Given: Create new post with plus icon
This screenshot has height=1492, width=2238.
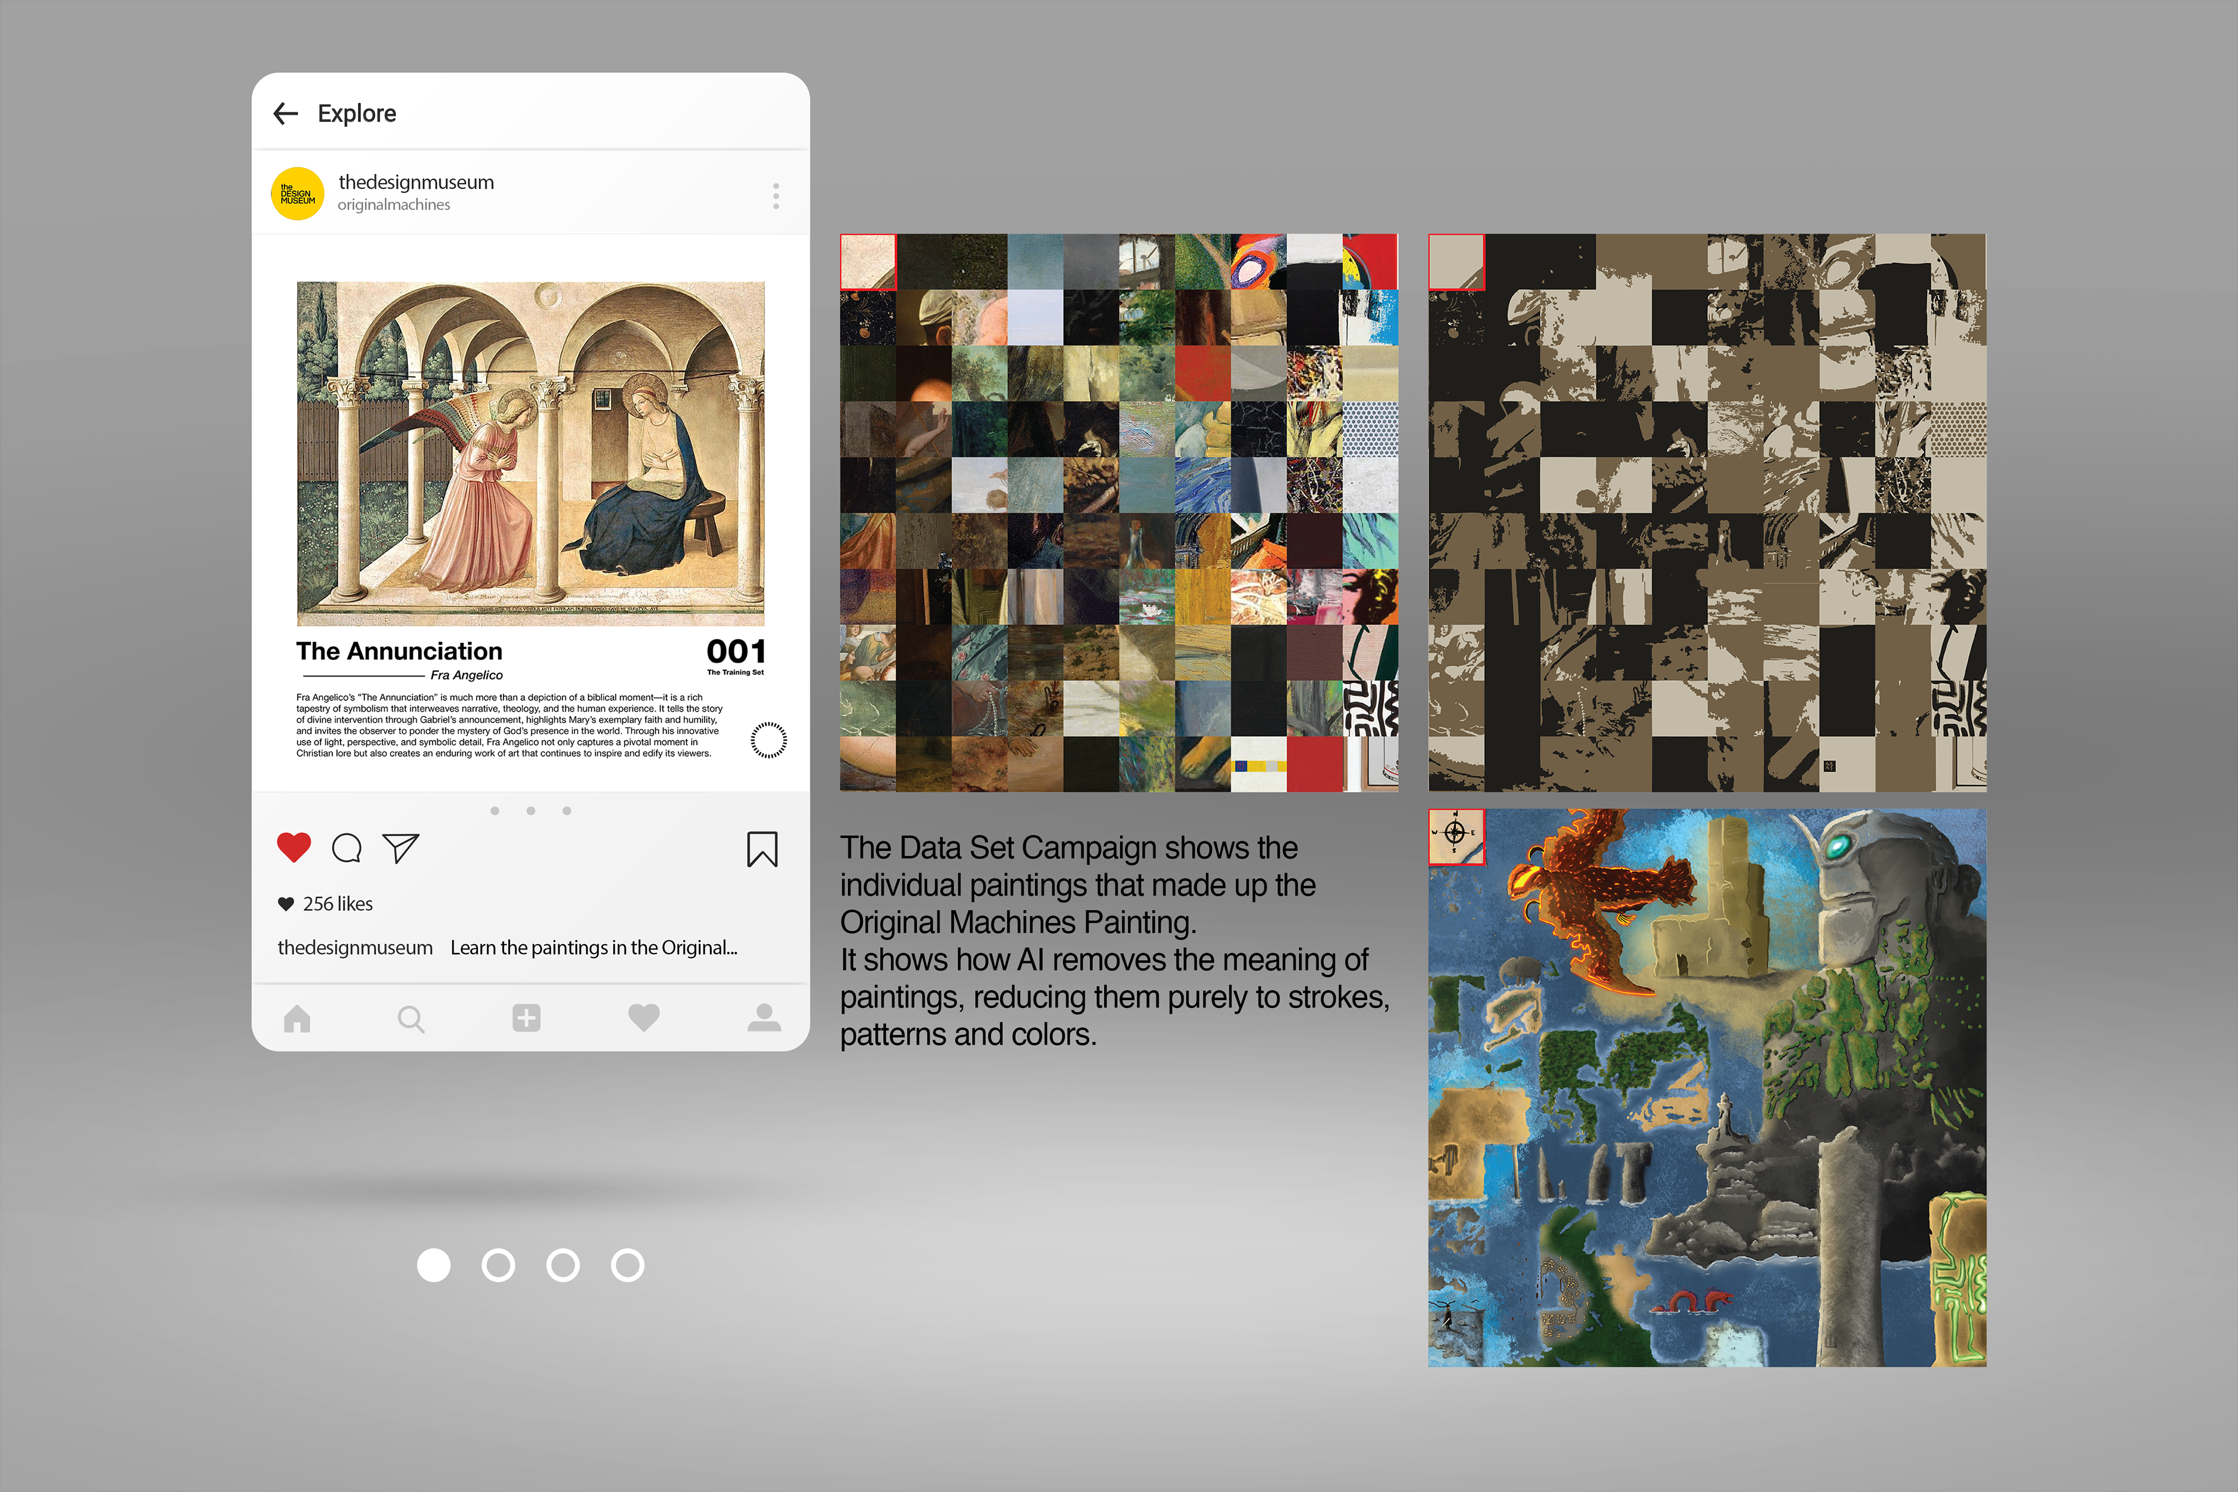Looking at the screenshot, I should (526, 1017).
